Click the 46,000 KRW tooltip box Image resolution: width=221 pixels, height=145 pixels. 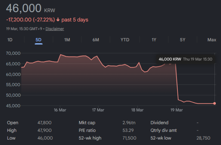(x=186, y=59)
